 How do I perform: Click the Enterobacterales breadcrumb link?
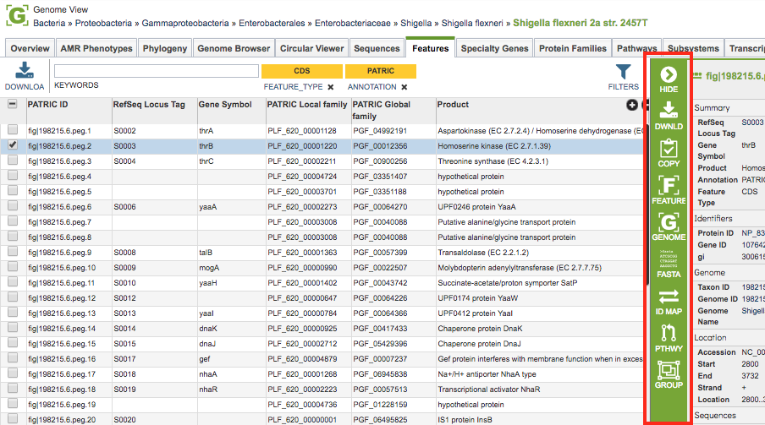[272, 23]
